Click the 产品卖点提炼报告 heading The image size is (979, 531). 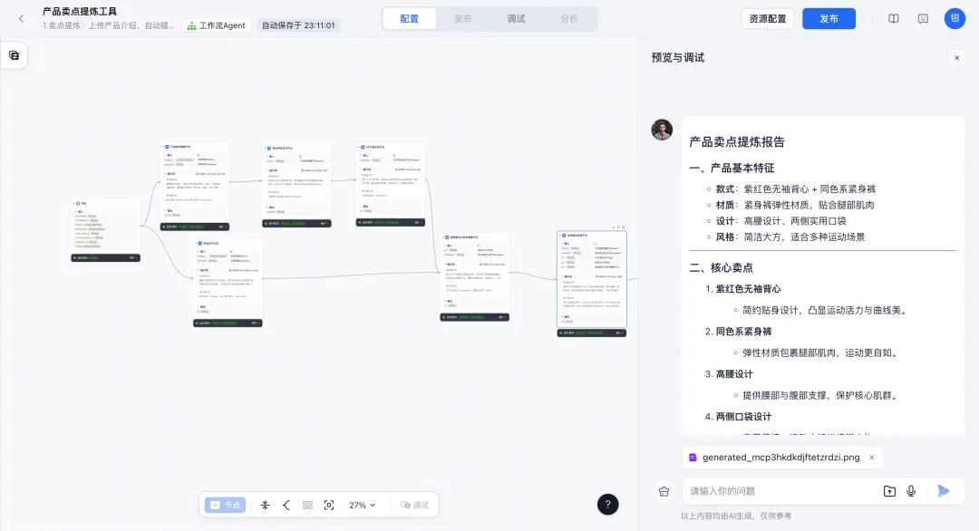[x=737, y=141]
